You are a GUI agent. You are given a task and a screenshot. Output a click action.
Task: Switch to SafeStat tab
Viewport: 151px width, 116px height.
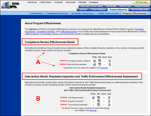(x=83, y=10)
